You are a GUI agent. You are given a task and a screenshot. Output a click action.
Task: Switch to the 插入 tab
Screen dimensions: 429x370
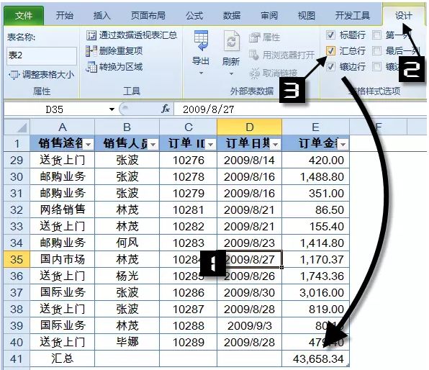[x=101, y=16]
